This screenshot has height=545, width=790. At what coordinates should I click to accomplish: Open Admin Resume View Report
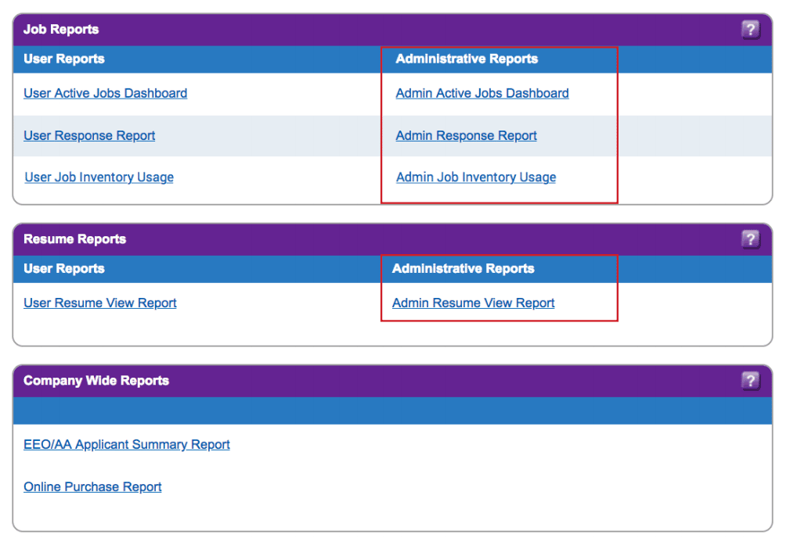(473, 303)
